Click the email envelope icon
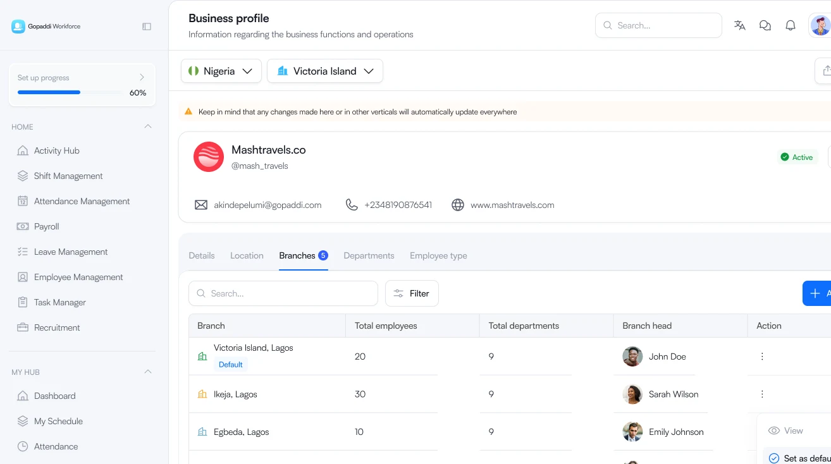This screenshot has height=464, width=831. [x=201, y=205]
